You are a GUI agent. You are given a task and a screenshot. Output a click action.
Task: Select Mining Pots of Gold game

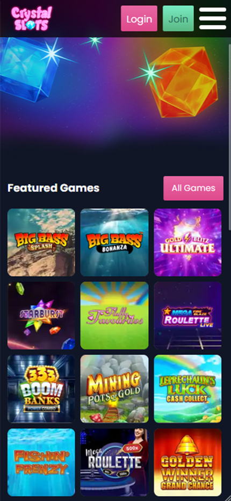[114, 389]
